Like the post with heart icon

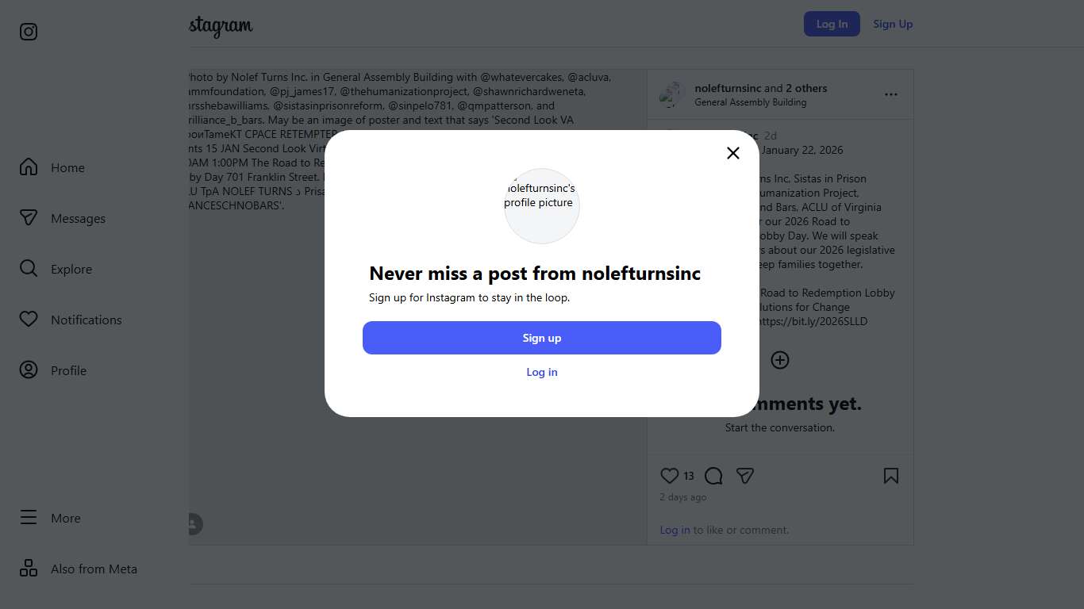pos(670,476)
